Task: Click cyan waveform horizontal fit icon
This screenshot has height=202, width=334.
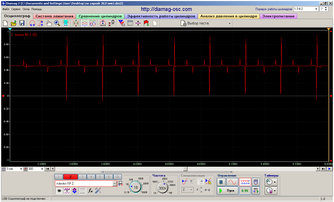Action: tap(66, 23)
